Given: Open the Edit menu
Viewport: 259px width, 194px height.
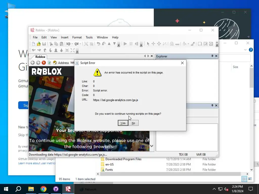Looking at the screenshot, I should coord(44,37).
